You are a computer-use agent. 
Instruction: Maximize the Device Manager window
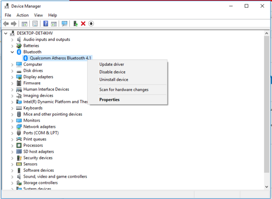pos(246,6)
